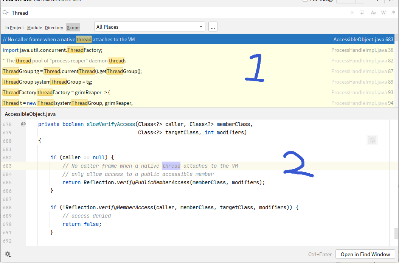399x263 pixels.
Task: Select the "ThreadGroup systemThreadGroup = tg;" result
Action: [x=198, y=82]
